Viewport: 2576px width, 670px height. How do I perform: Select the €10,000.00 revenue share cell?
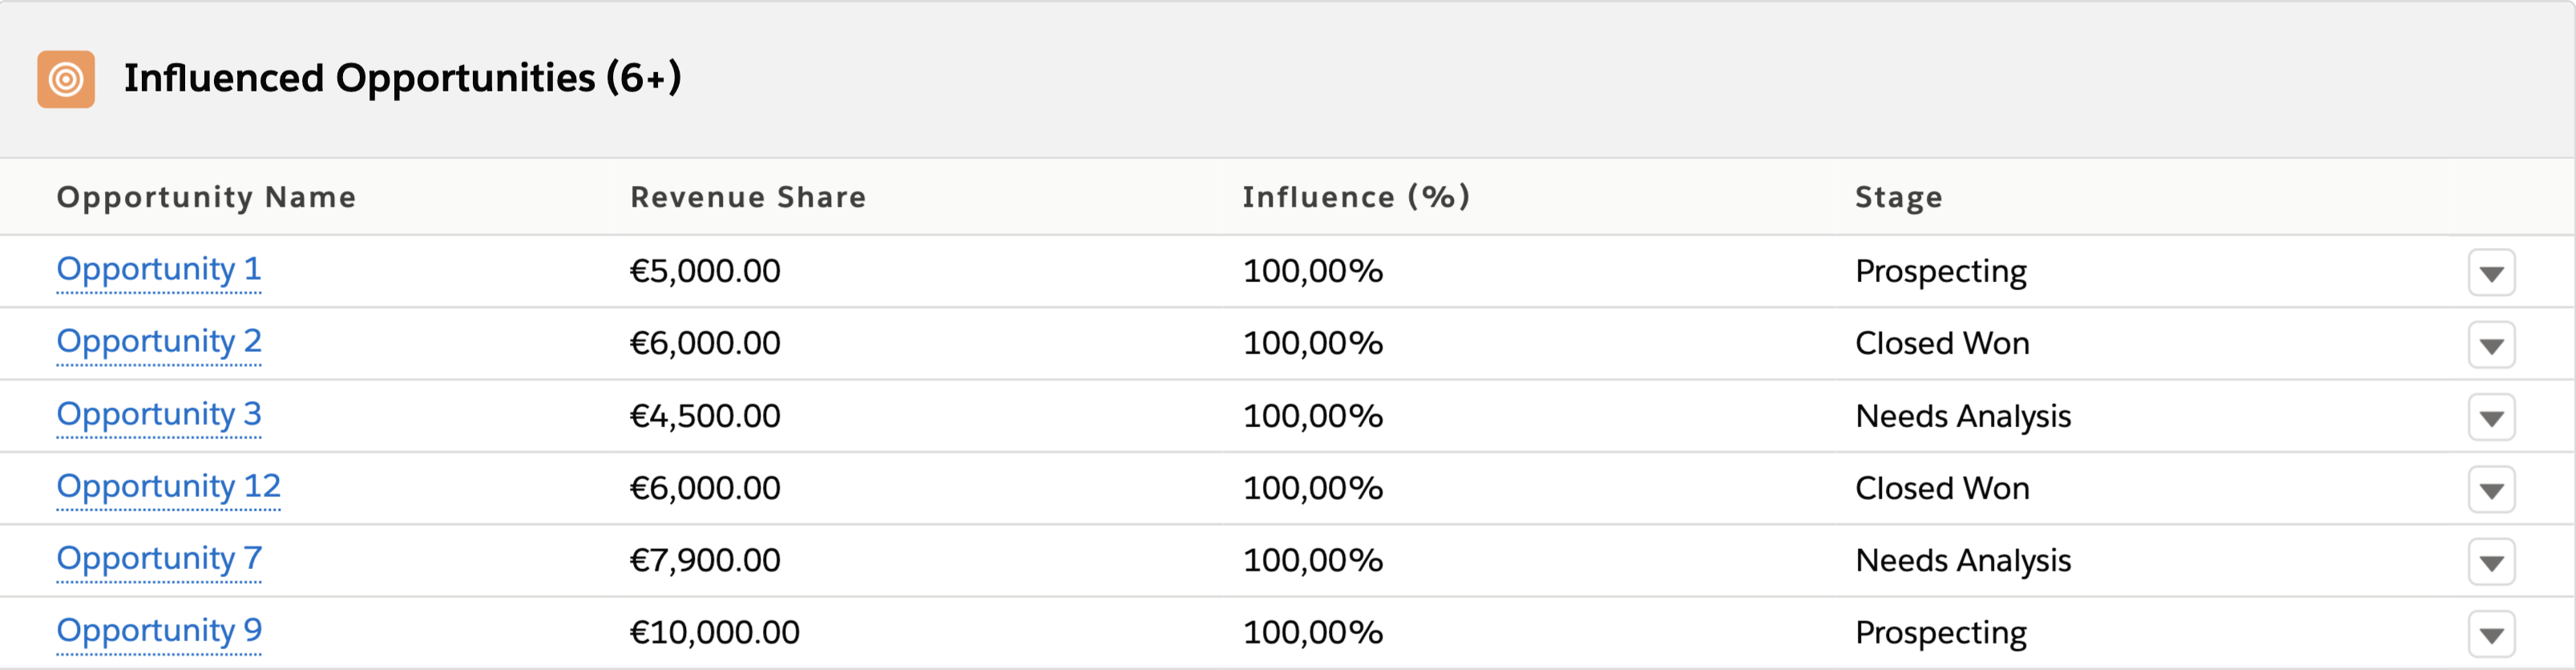coord(714,632)
